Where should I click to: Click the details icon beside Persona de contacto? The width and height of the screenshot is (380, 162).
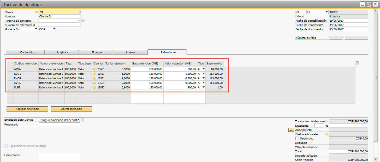(x=83, y=21)
